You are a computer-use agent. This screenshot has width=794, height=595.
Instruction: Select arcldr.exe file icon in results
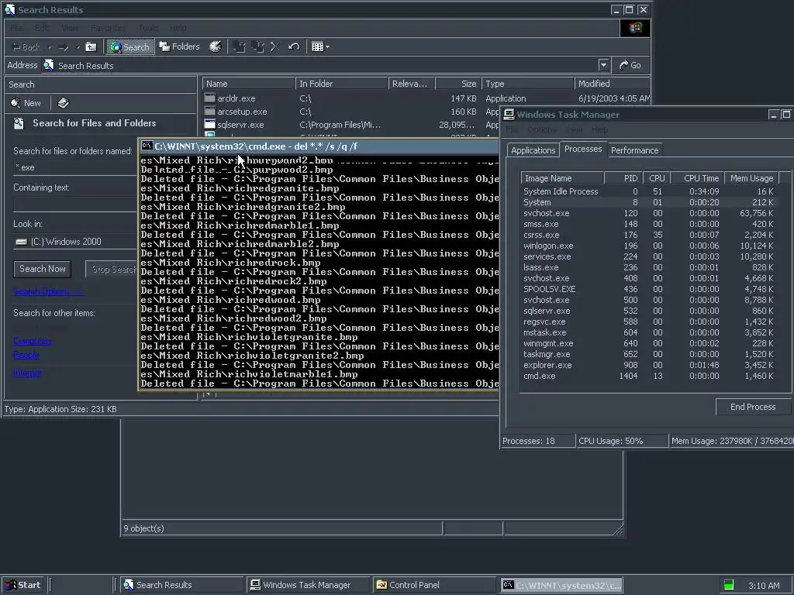210,98
